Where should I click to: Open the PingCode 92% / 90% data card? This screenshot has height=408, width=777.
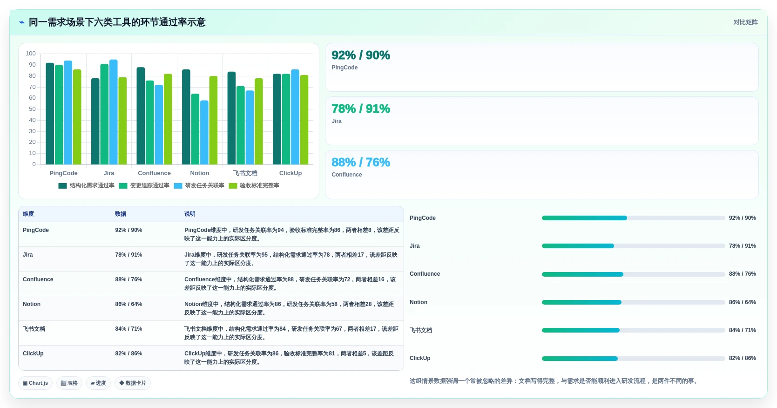[541, 68]
